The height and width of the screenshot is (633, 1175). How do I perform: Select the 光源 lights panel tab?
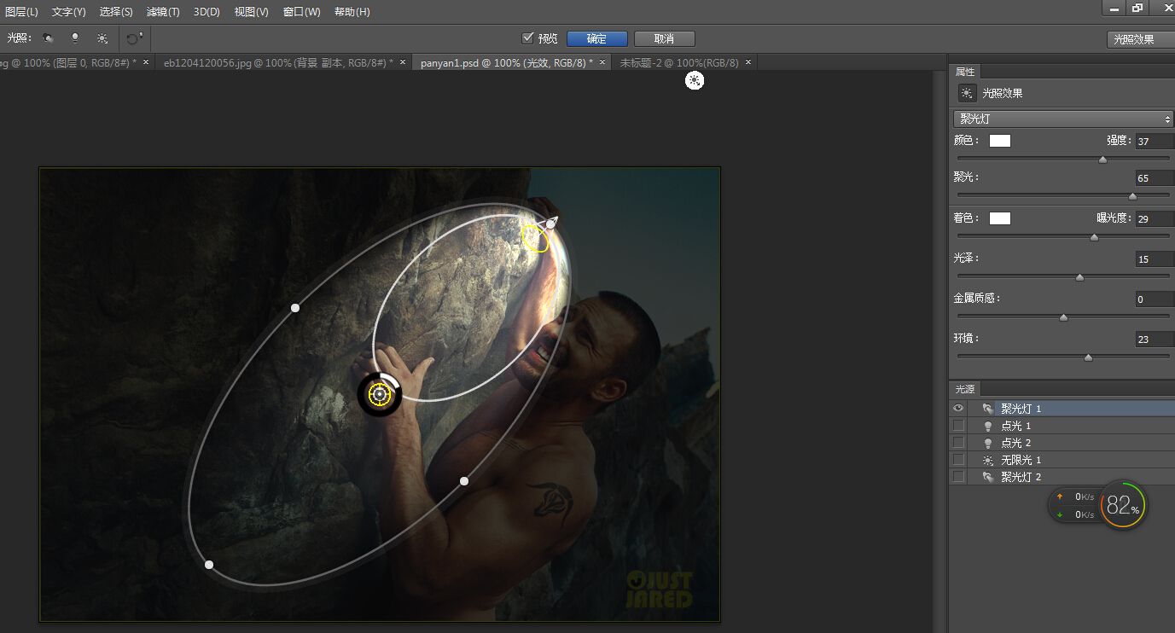pos(965,388)
